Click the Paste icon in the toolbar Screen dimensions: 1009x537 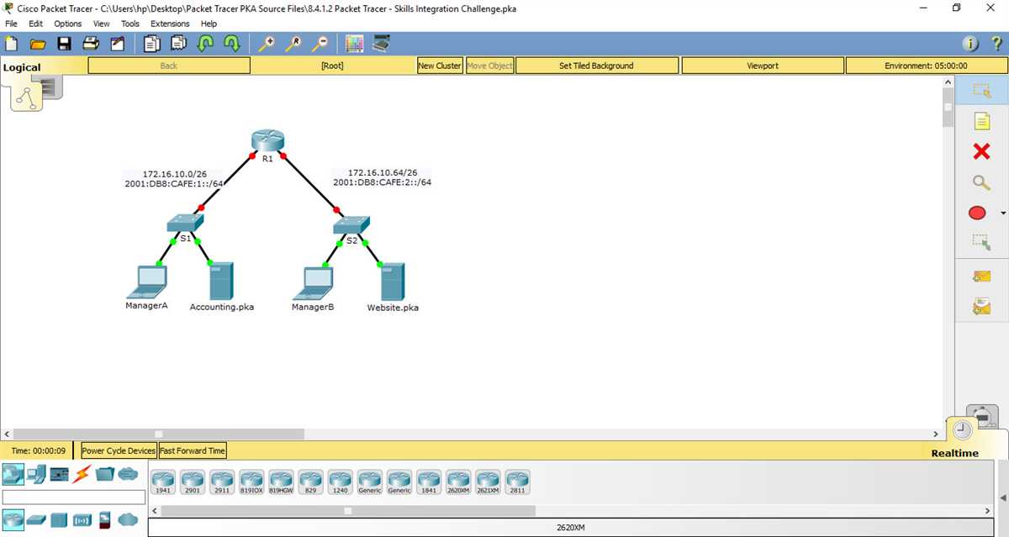point(179,44)
